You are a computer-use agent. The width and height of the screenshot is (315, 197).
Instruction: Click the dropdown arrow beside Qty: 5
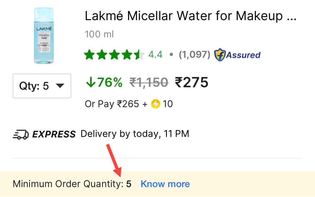60,86
